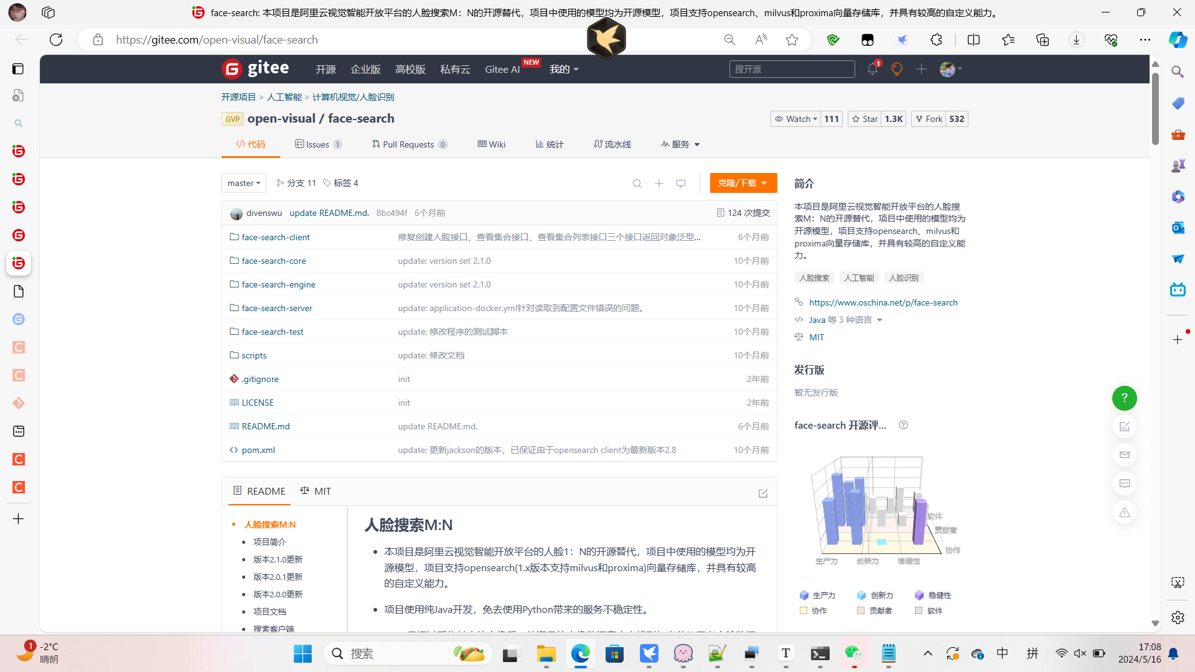Toggle the 生产力 legend item

tap(817, 595)
